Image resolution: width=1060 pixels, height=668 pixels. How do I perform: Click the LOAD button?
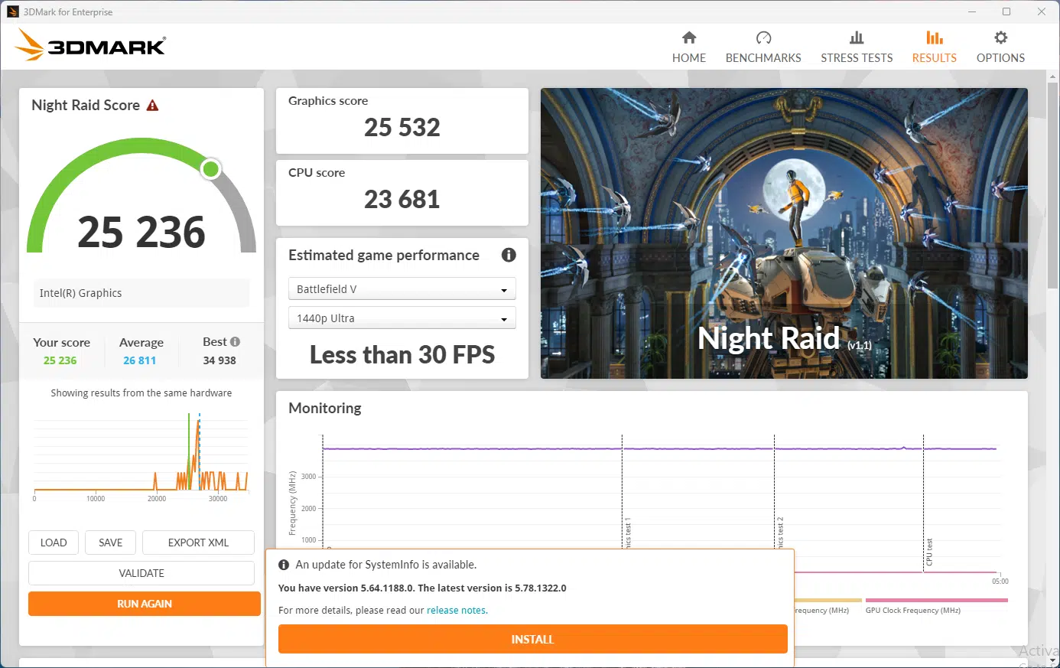point(54,543)
